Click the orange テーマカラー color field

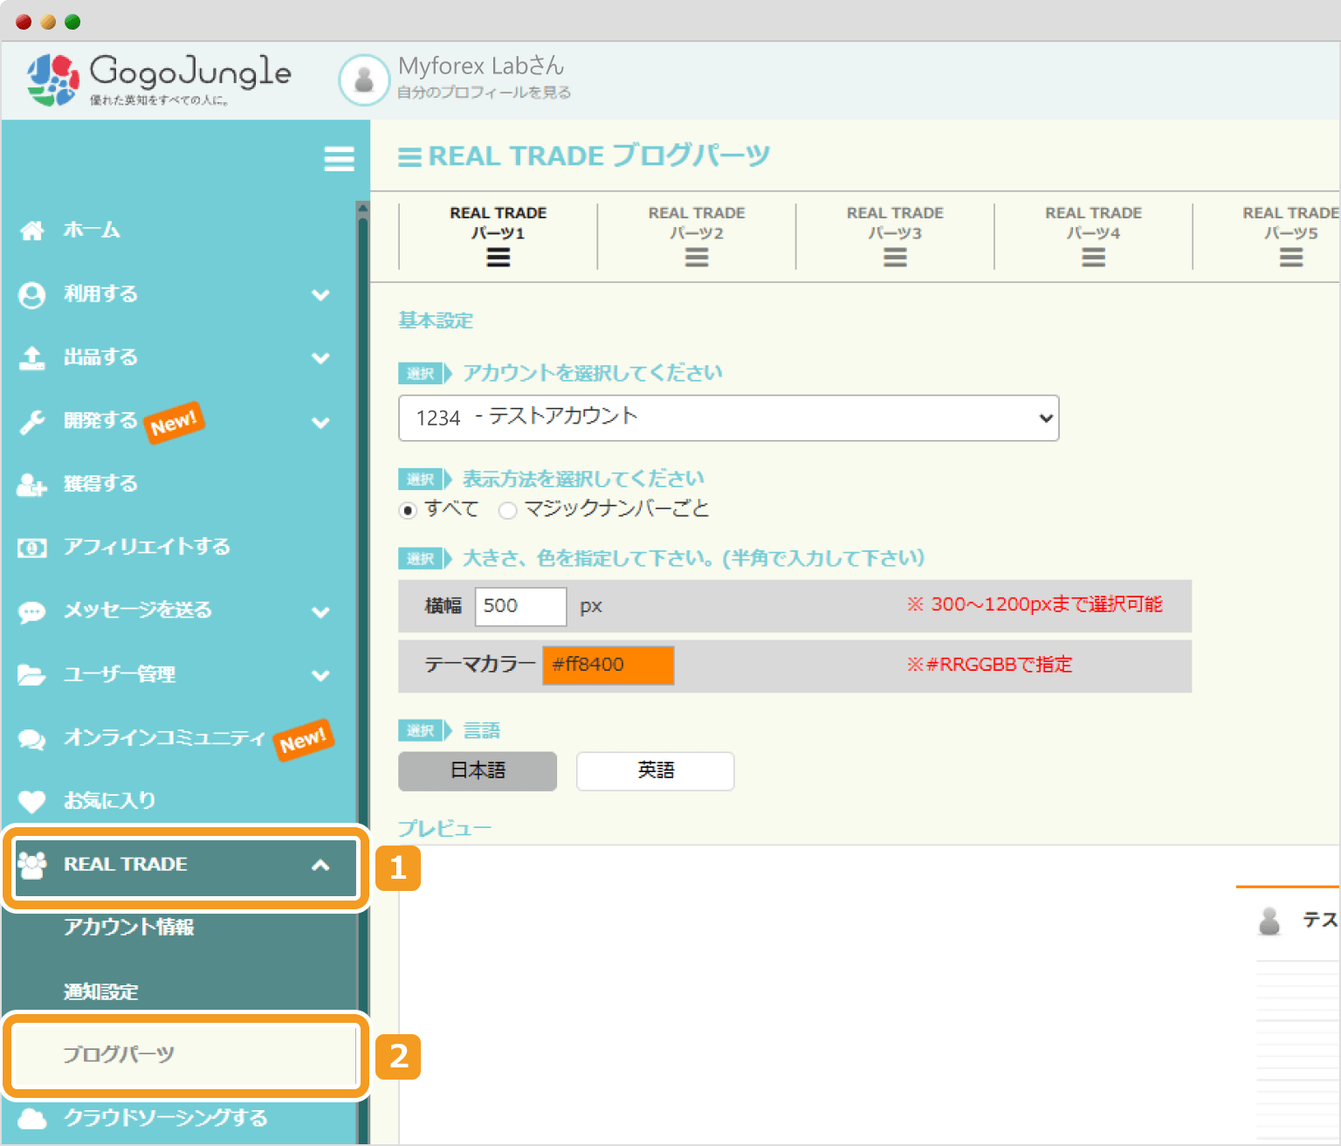tap(609, 665)
